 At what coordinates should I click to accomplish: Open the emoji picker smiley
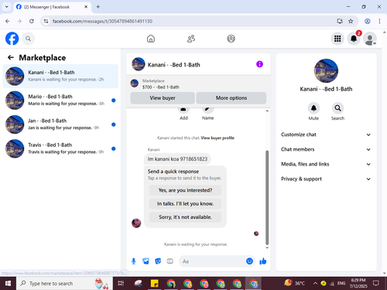pyautogui.click(x=249, y=261)
